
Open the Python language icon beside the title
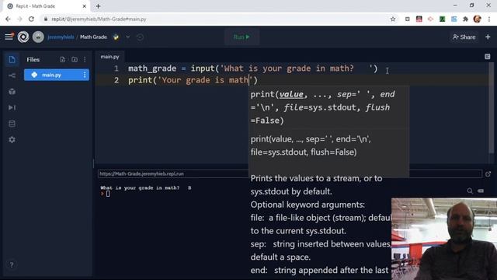click(116, 37)
